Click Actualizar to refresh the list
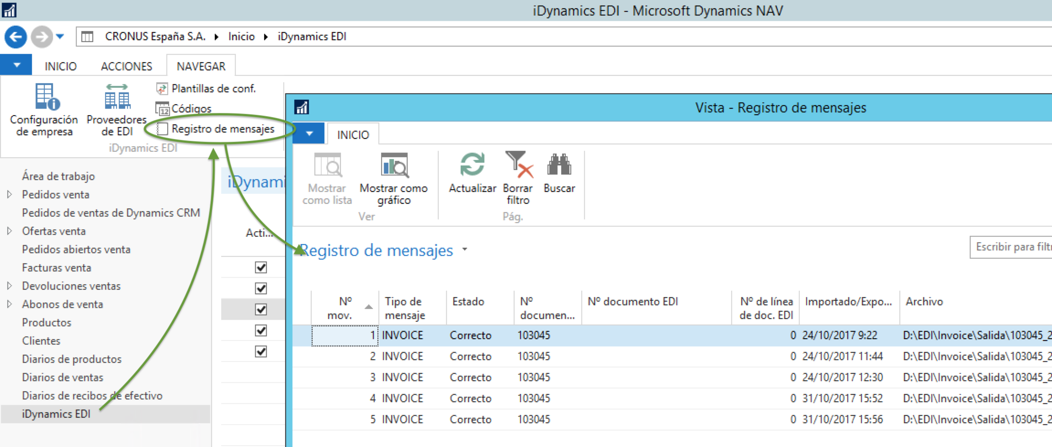Image resolution: width=1052 pixels, height=447 pixels. (x=473, y=173)
